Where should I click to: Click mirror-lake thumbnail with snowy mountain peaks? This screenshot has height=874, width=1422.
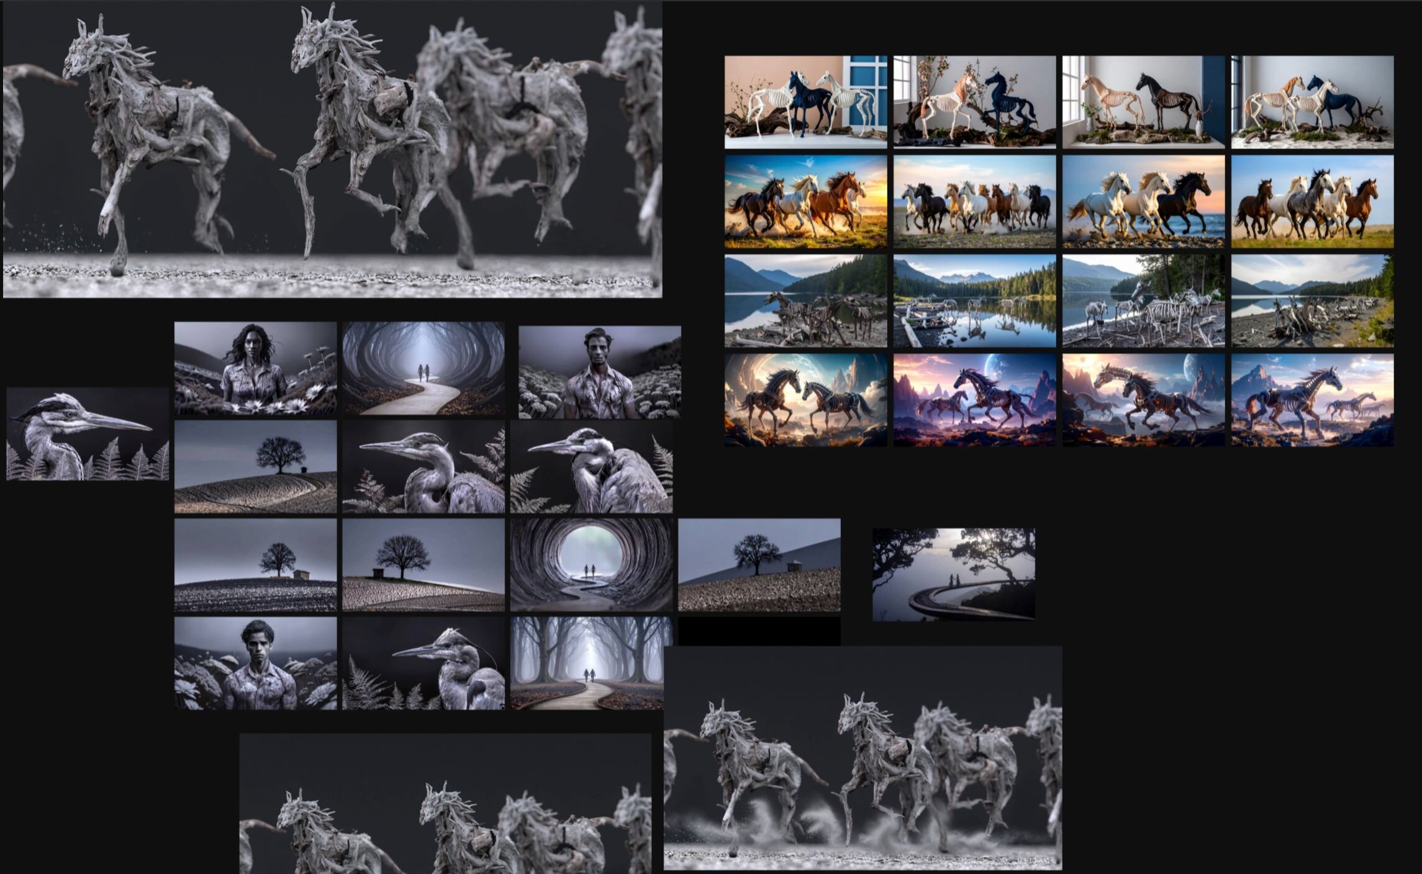974,300
